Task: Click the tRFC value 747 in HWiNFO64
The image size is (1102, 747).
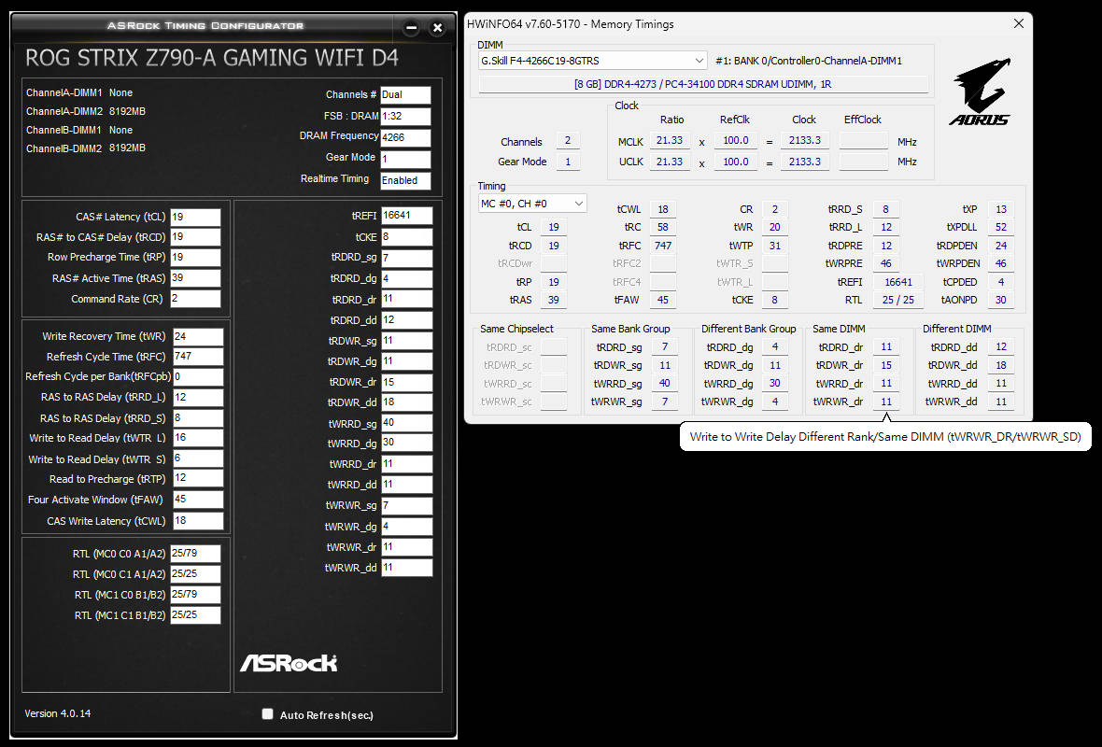Action: [663, 246]
